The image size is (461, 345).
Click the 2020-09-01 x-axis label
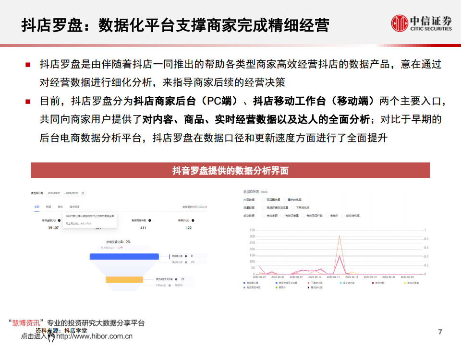259,277
